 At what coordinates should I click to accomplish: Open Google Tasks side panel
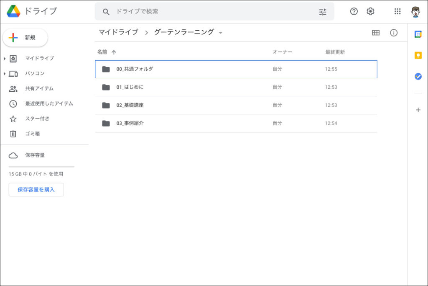[418, 76]
